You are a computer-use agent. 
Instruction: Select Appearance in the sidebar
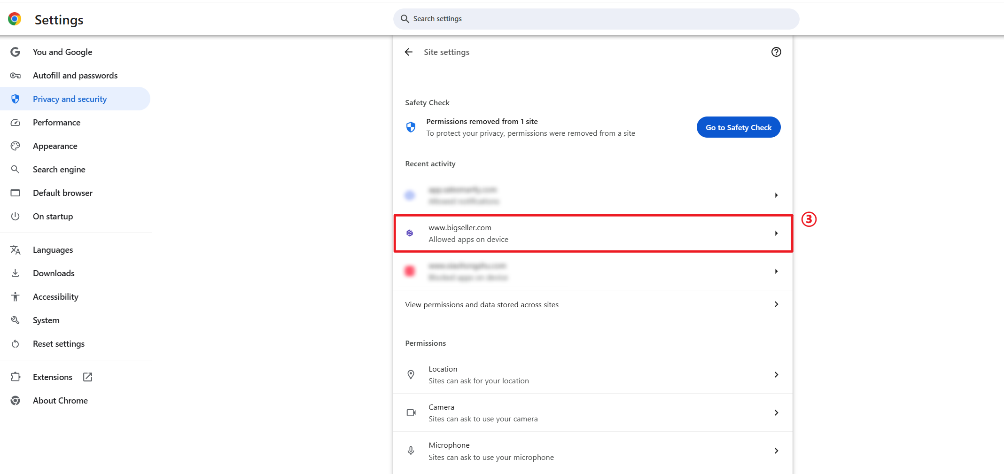coord(55,146)
